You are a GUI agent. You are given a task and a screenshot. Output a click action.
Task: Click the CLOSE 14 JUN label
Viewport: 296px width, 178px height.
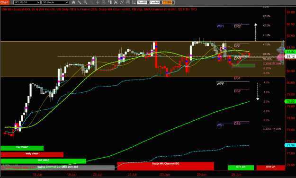[x=272, y=129]
